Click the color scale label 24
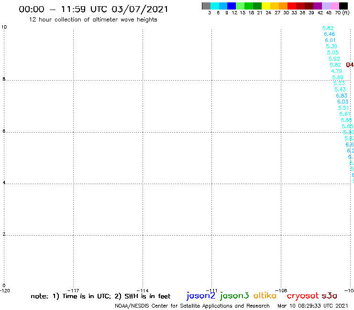 268,13
